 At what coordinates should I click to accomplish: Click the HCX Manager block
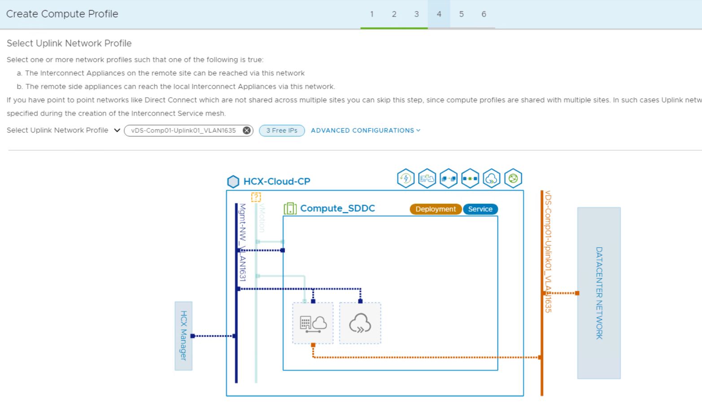click(x=183, y=336)
